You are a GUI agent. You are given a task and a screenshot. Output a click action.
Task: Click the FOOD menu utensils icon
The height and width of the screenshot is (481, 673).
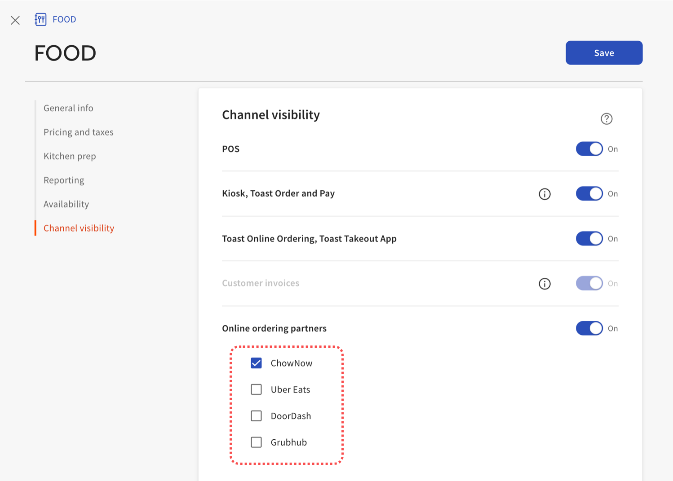[40, 19]
